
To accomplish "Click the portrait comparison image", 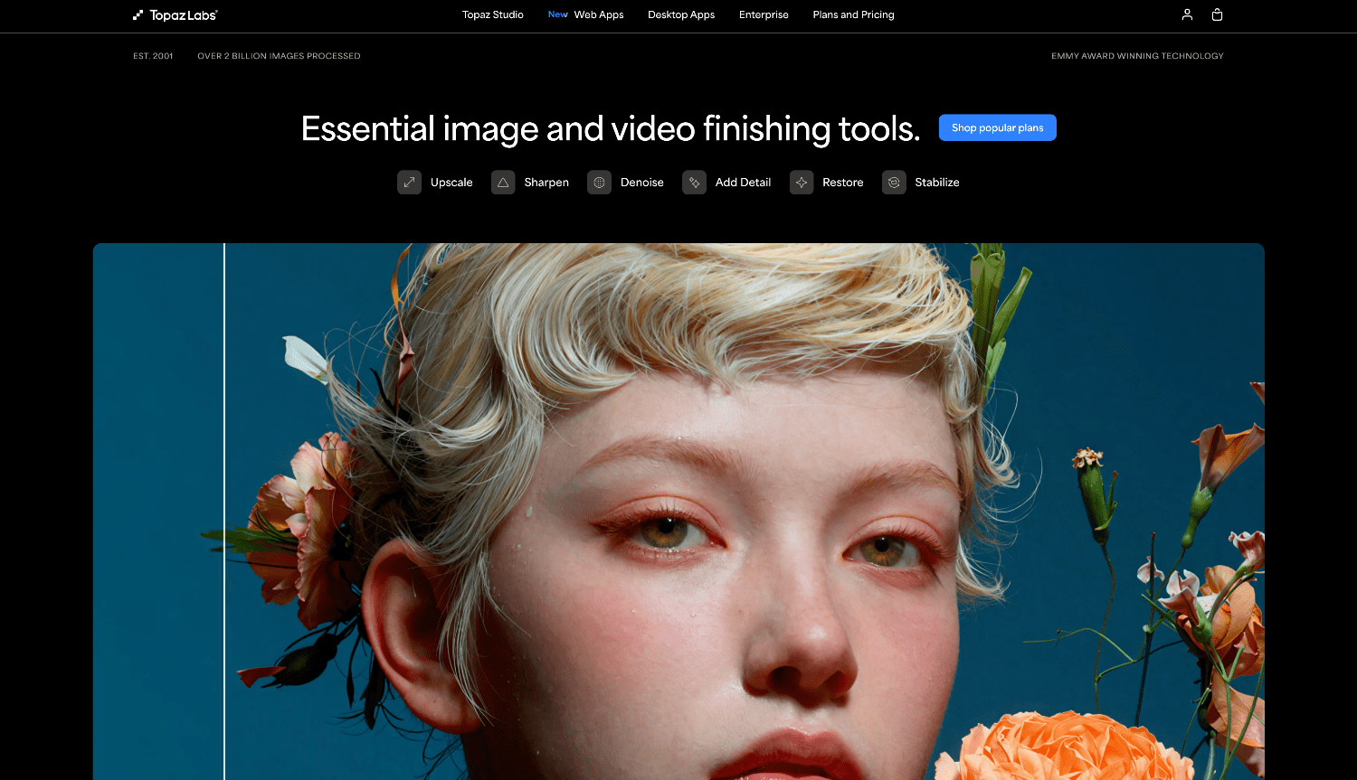I will click(x=678, y=512).
